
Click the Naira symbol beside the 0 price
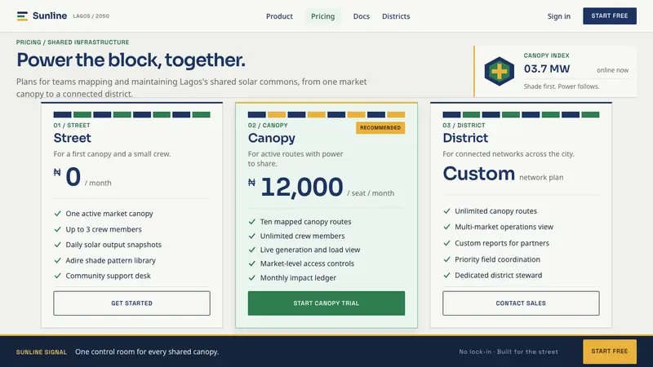pyautogui.click(x=57, y=172)
